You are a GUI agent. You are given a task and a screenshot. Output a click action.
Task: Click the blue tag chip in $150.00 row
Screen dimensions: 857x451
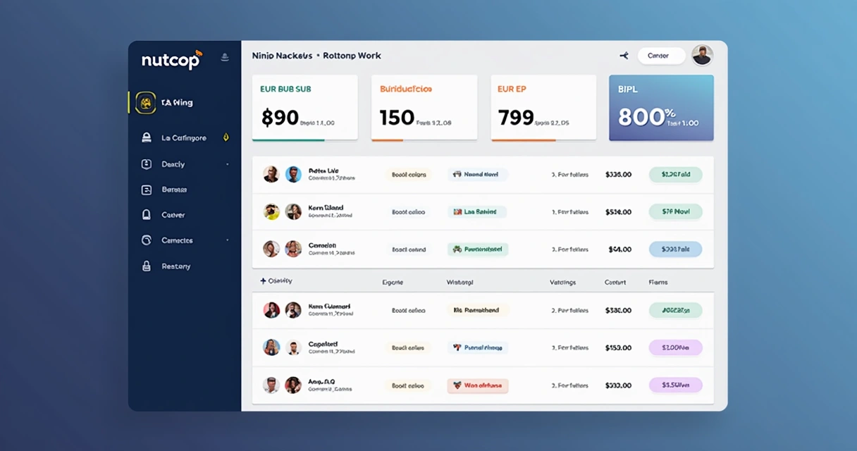(x=478, y=347)
